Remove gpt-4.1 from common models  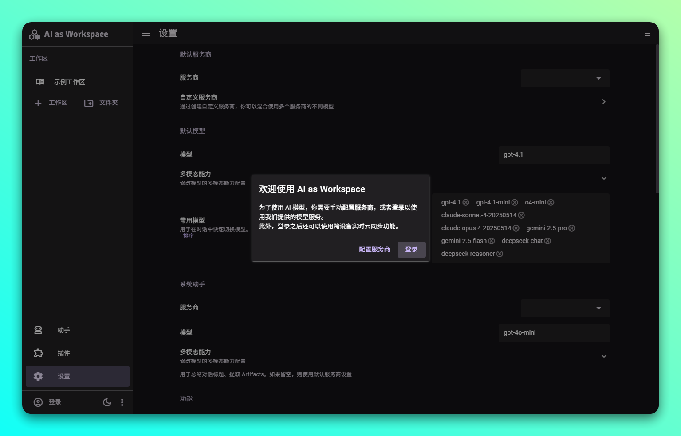[x=466, y=202]
